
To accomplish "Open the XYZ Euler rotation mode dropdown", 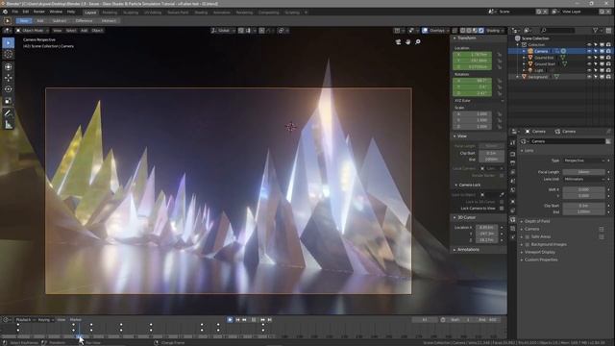I will (x=479, y=101).
